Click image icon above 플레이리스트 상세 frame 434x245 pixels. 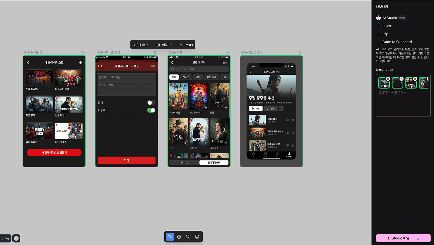(x=300, y=53)
